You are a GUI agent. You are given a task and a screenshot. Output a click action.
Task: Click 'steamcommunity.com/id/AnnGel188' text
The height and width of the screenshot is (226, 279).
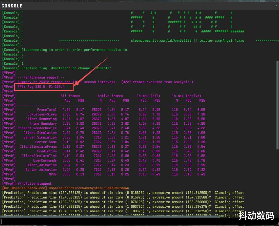click(x=161, y=40)
